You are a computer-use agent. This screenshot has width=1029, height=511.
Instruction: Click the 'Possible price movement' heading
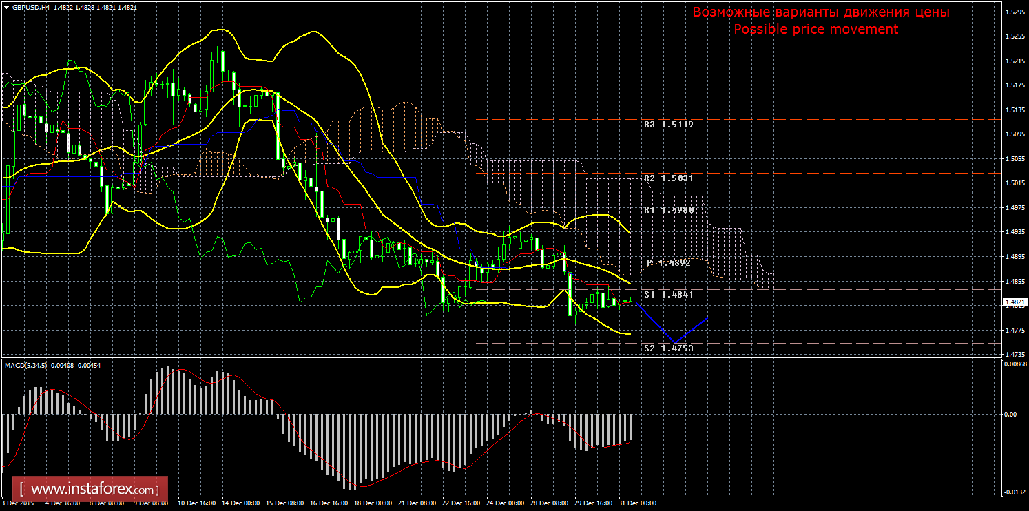point(815,29)
